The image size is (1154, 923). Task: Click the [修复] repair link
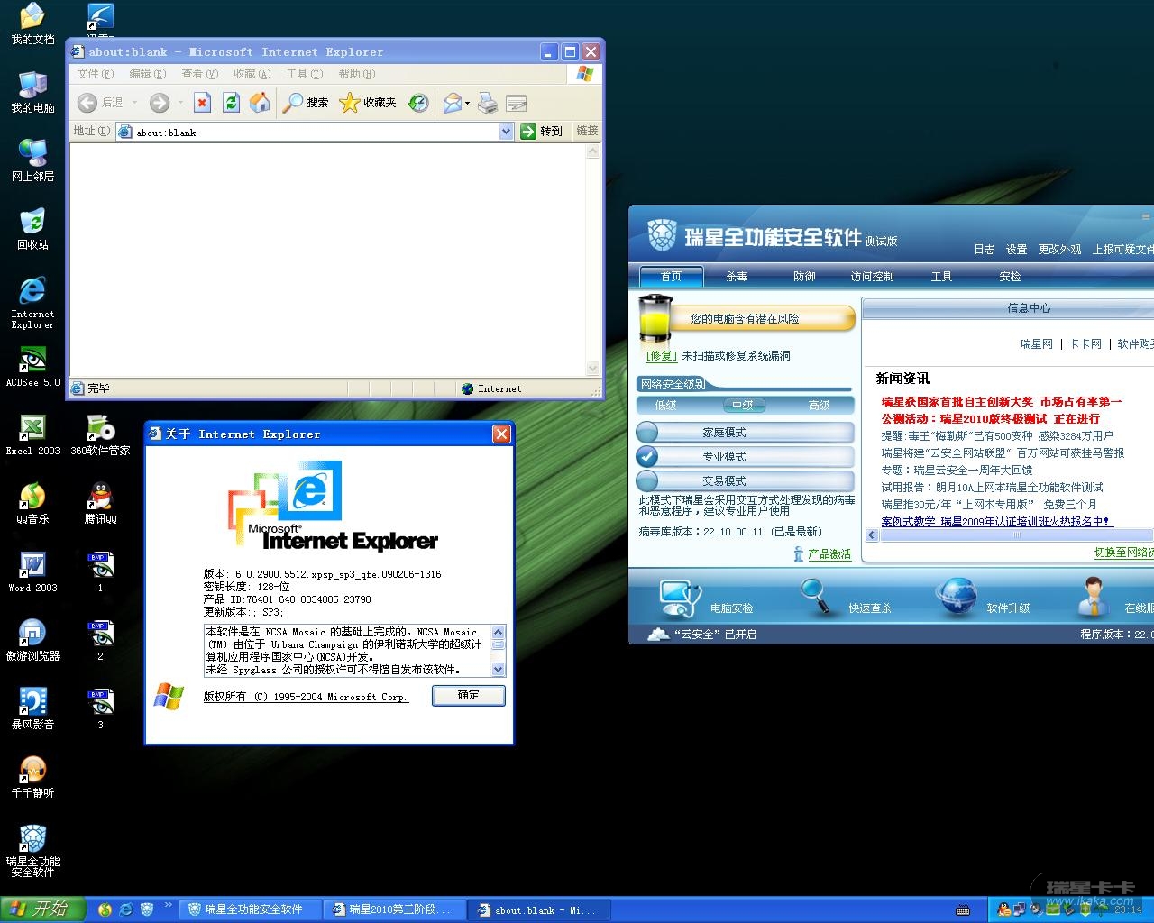662,356
